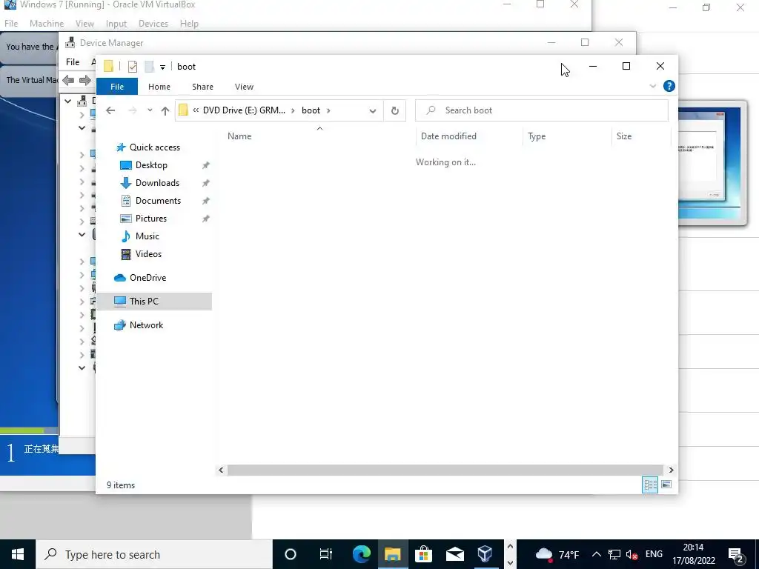Viewport: 759px width, 569px height.
Task: Open Mail app from taskbar
Action: point(454,554)
